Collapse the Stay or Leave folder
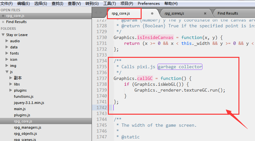Viewport: 255px width, 141px height. coord(3,35)
